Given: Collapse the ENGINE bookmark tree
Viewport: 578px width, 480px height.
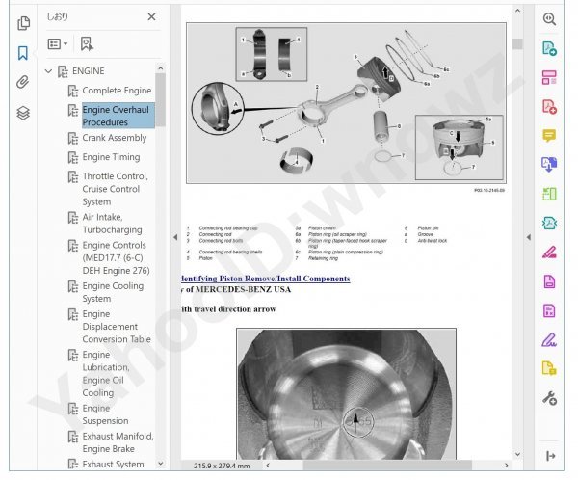Looking at the screenshot, I should coord(48,70).
